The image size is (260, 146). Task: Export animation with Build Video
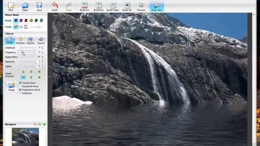coord(113,6)
